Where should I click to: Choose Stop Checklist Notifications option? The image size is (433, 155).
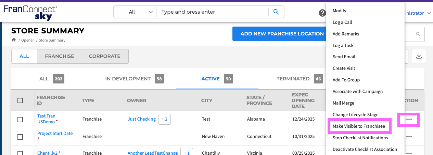coord(360,138)
